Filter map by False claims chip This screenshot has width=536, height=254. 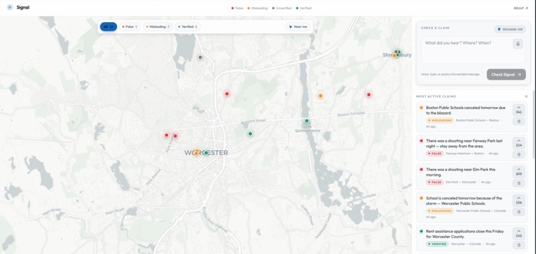point(130,27)
